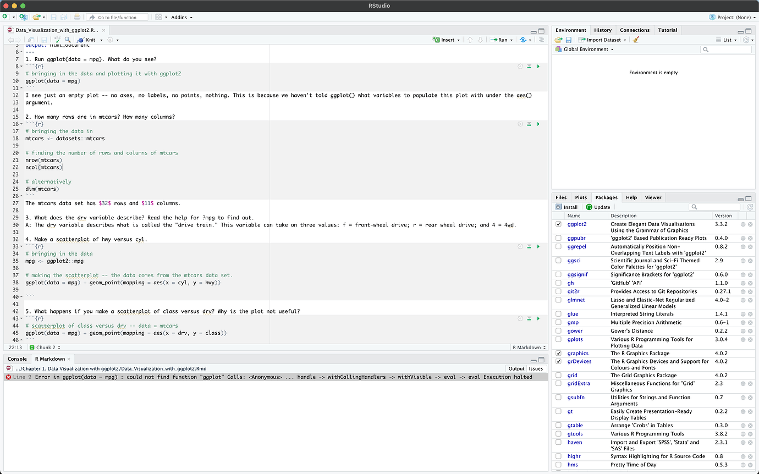Click the magnifying glass find/replace icon
This screenshot has height=474, width=759.
[68, 40]
